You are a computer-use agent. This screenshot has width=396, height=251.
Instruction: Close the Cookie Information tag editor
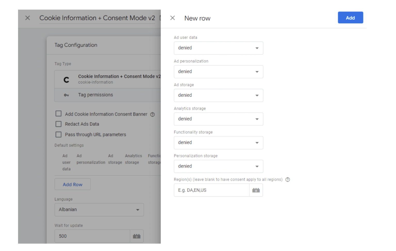click(27, 18)
